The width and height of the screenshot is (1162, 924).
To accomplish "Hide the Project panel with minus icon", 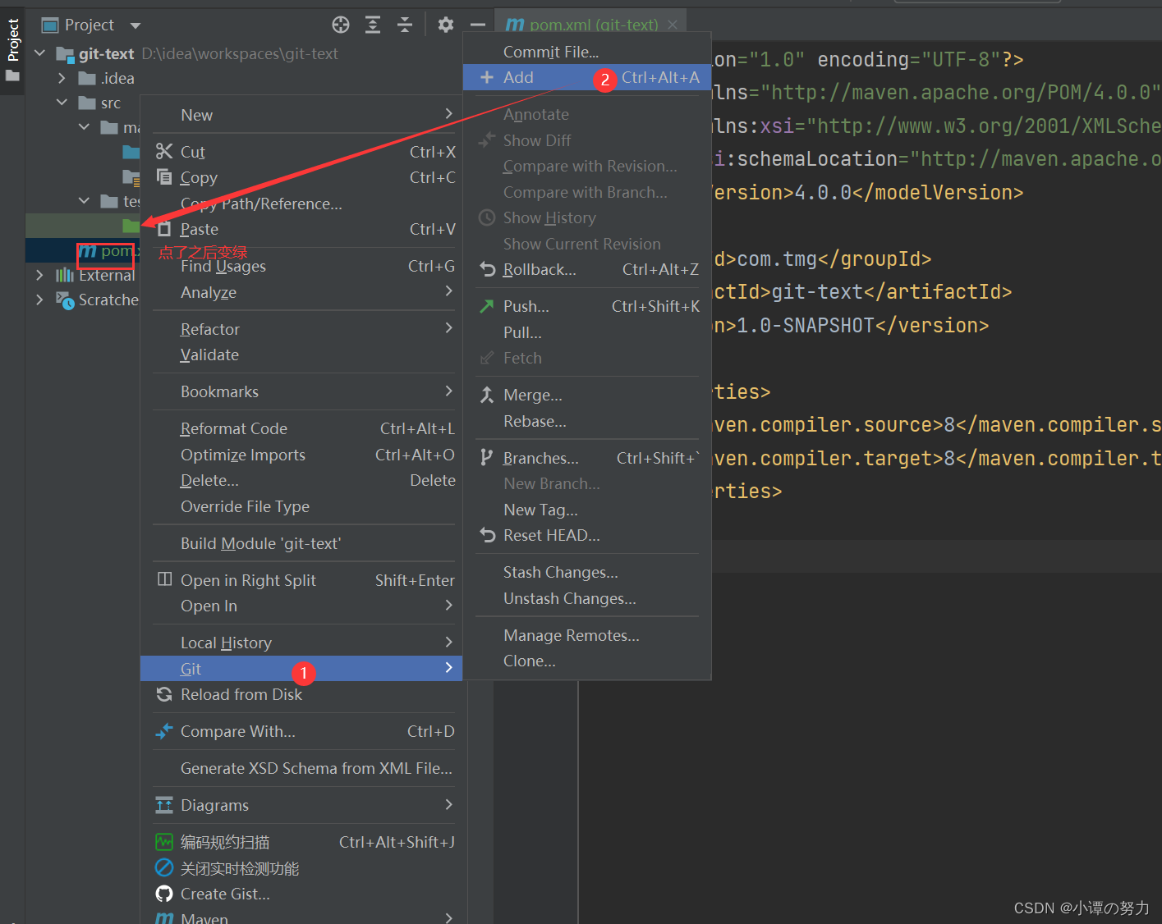I will pyautogui.click(x=478, y=25).
